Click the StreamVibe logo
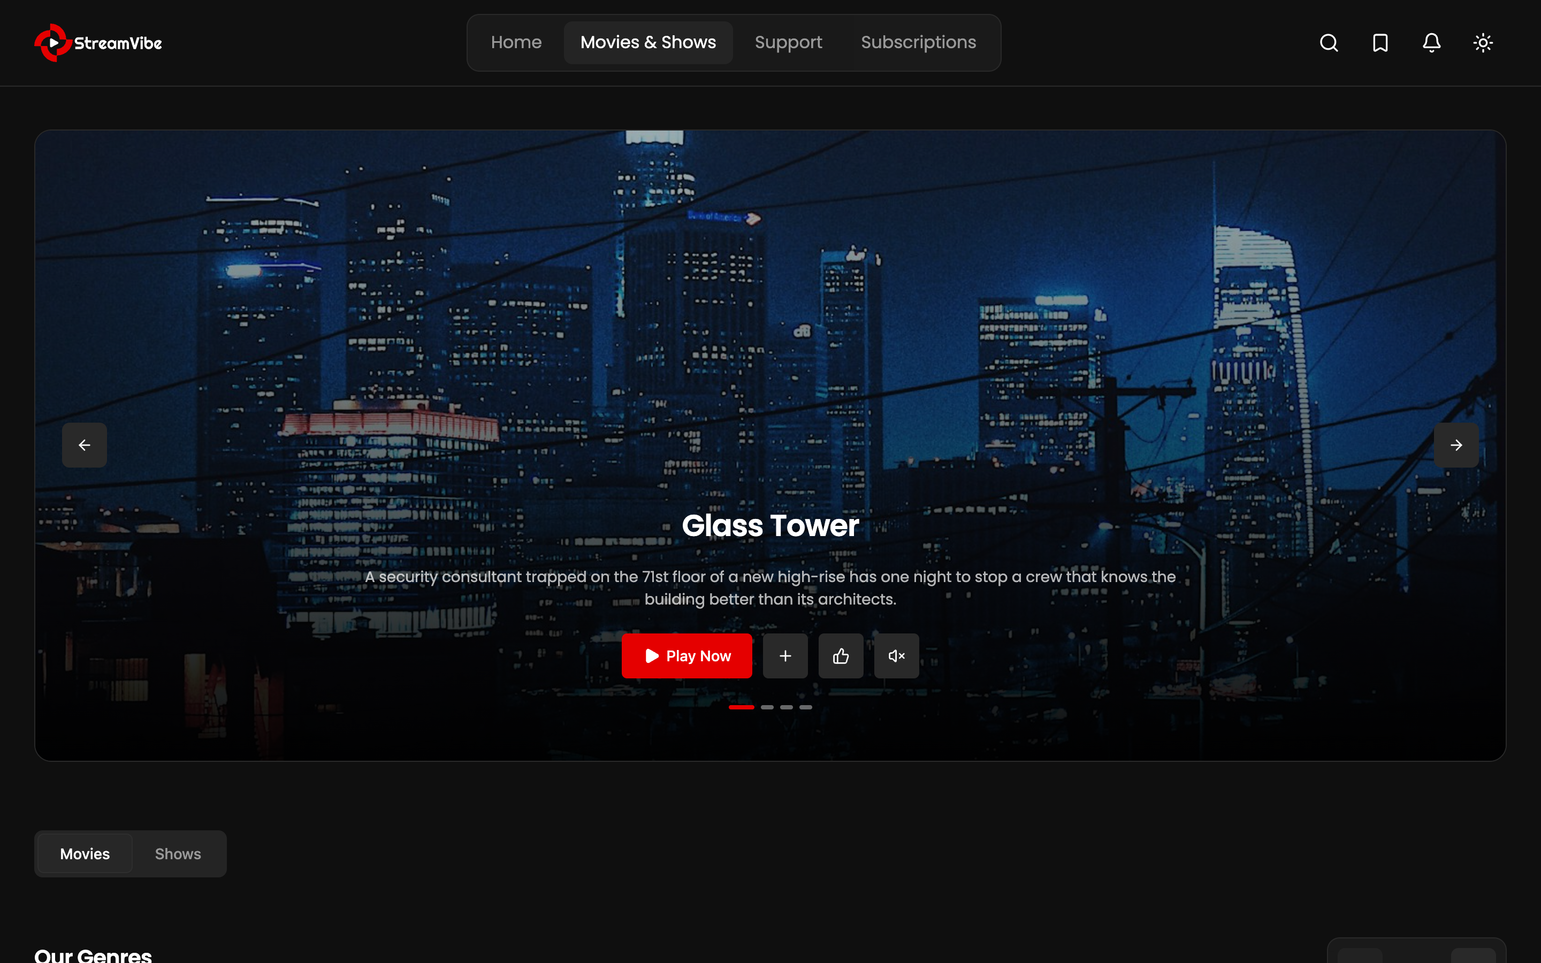 [98, 43]
